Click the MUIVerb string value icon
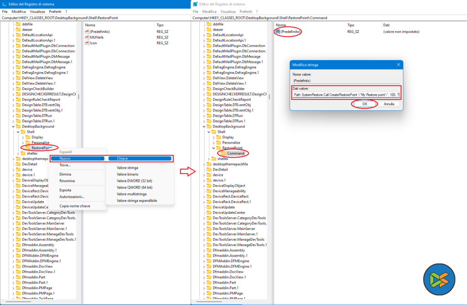 tap(87, 37)
